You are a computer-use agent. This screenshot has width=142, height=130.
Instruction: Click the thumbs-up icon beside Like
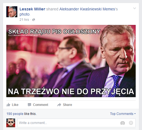click(8, 105)
